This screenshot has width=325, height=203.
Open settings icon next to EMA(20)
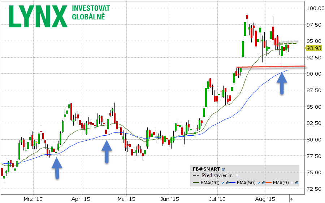(x=227, y=183)
